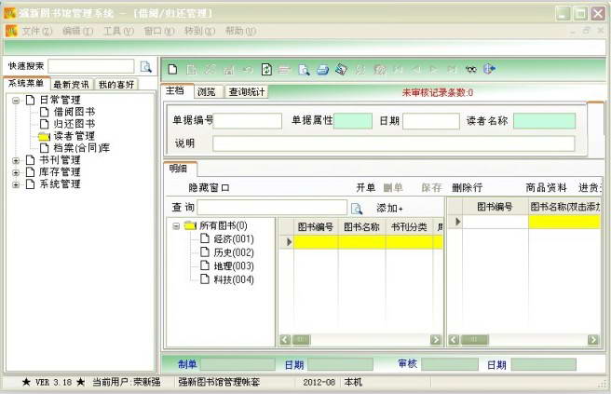Click the design/export icon beside the printer
This screenshot has width=611, height=394.
pos(341,69)
